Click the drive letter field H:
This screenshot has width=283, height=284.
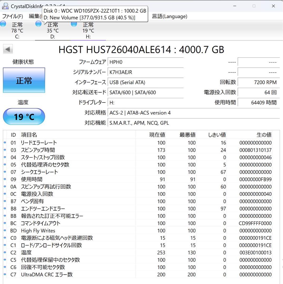pos(146,103)
